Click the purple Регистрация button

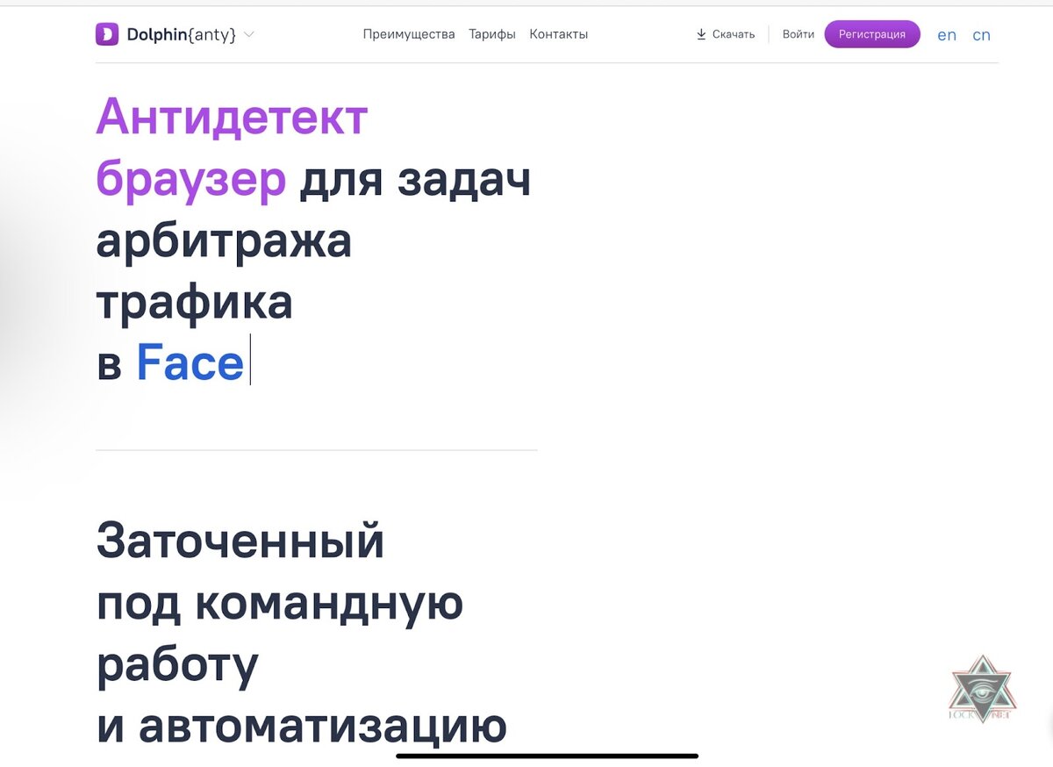(872, 34)
